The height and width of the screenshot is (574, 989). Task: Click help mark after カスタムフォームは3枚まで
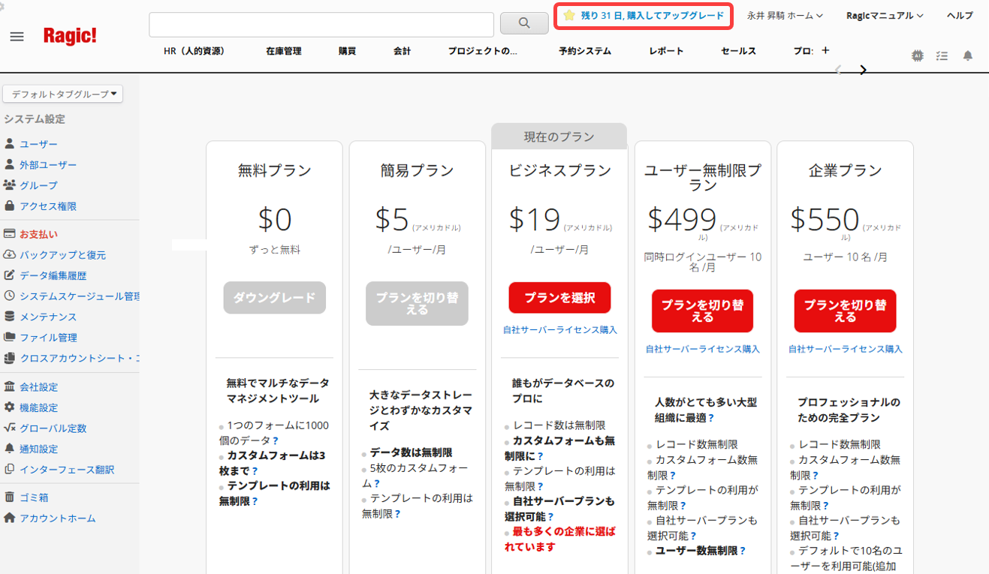tap(255, 470)
